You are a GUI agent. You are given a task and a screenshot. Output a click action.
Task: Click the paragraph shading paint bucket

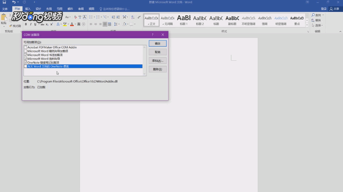(x=124, y=24)
